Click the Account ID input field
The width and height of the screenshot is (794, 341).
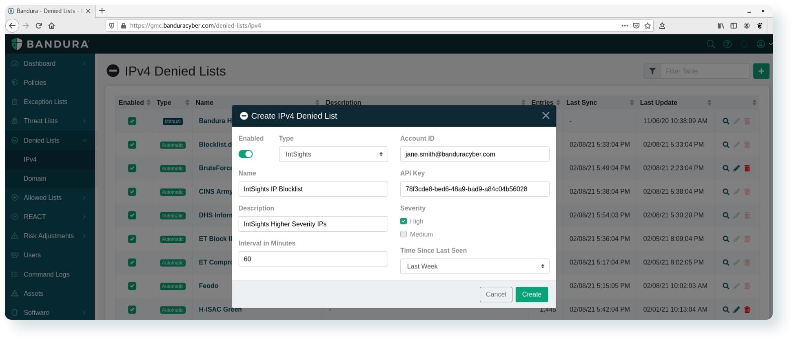[x=475, y=154]
